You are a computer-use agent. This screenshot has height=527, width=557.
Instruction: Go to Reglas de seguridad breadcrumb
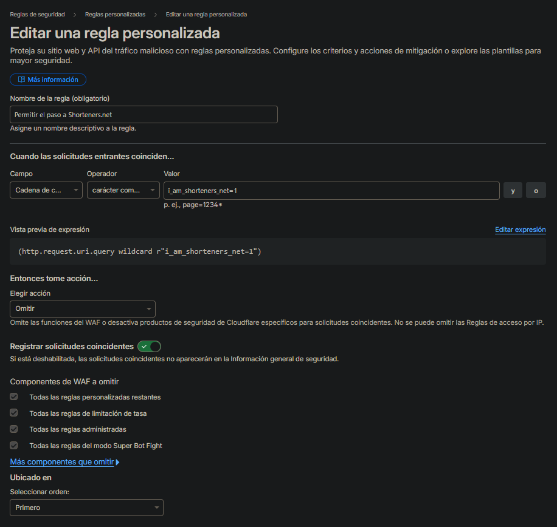pyautogui.click(x=37, y=15)
